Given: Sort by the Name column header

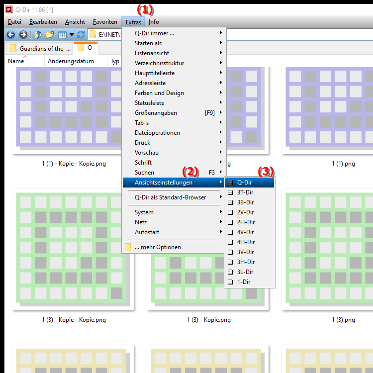Looking at the screenshot, I should 25,61.
